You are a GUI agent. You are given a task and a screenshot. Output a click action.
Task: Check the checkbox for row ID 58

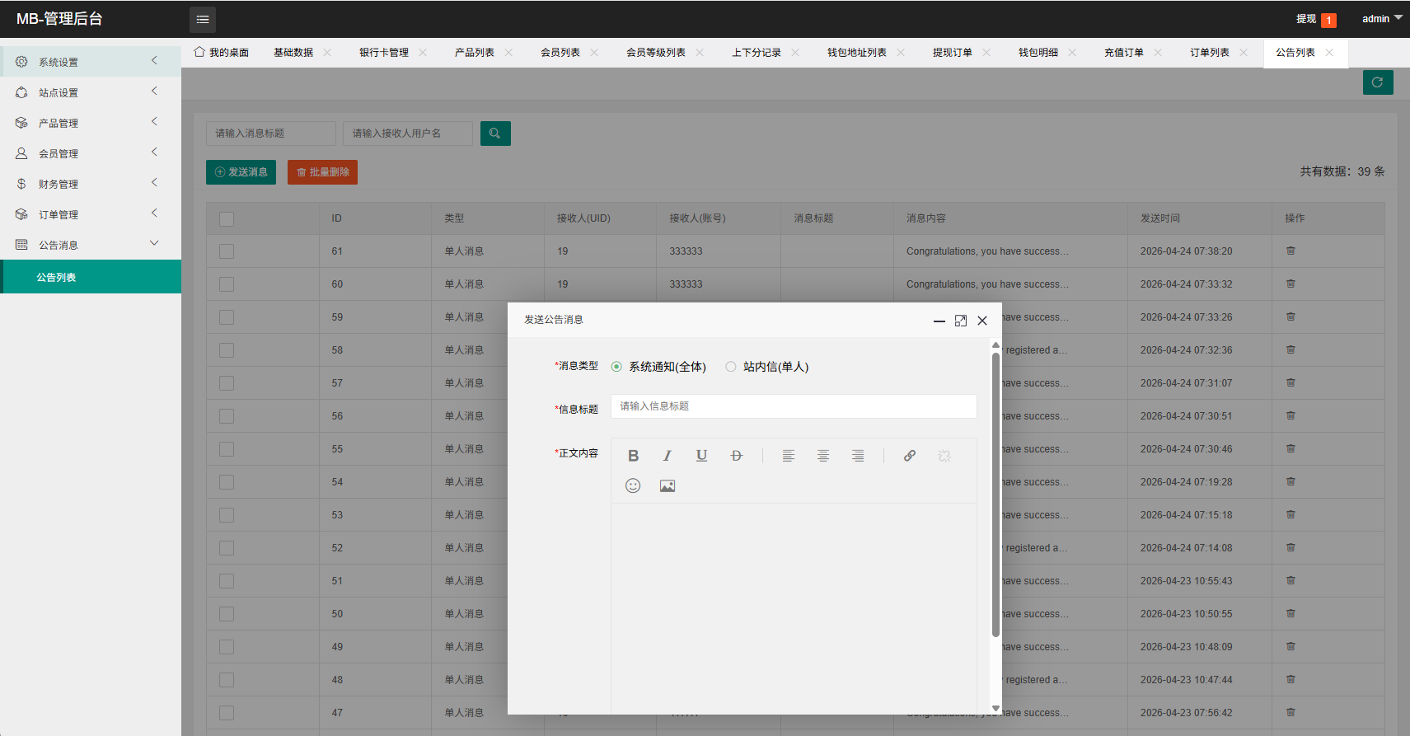click(227, 350)
